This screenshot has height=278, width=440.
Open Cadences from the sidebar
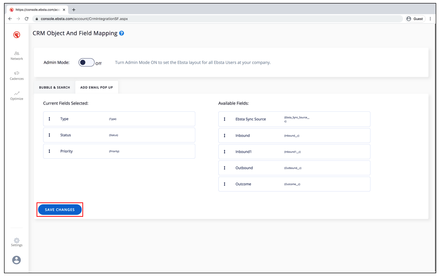coord(16,76)
